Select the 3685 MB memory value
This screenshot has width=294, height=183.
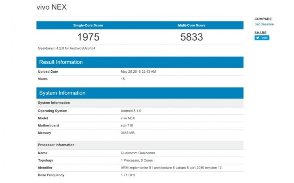pos(128,133)
